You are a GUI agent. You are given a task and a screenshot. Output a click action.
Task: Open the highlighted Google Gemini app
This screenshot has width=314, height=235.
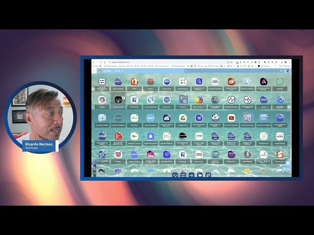click(118, 100)
